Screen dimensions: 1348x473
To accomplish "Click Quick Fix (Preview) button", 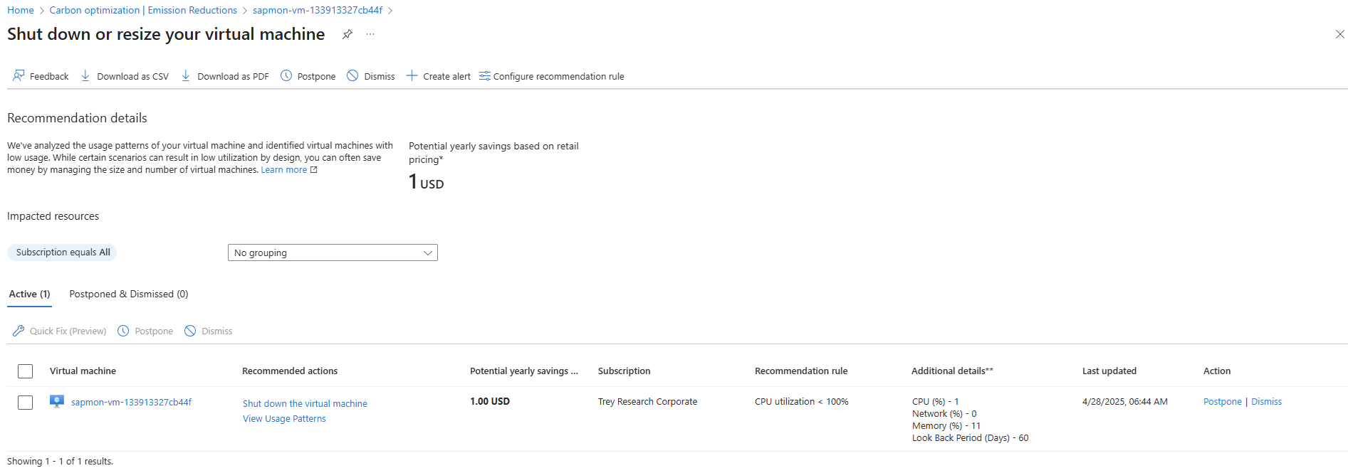I will [x=60, y=331].
